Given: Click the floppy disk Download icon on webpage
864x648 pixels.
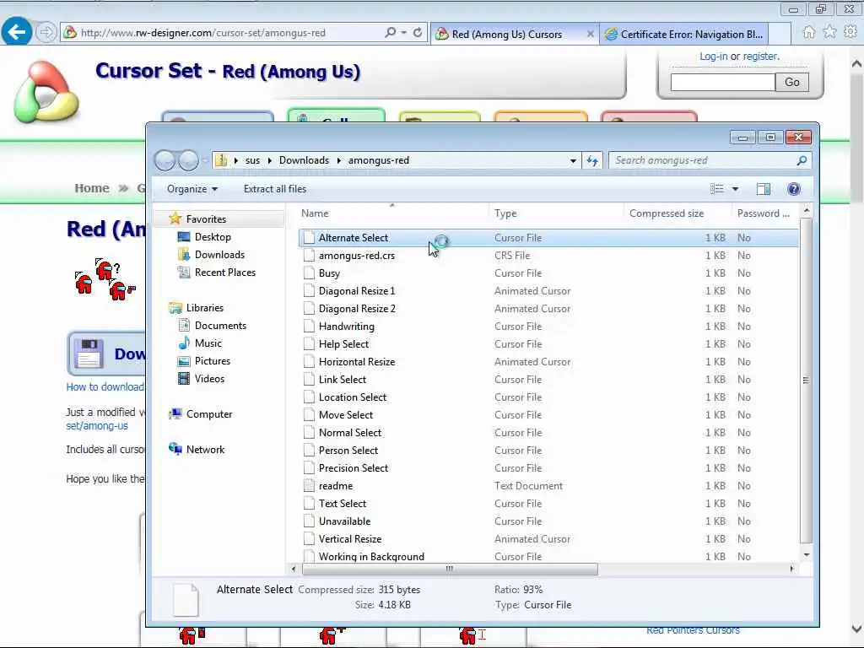Looking at the screenshot, I should (89, 354).
